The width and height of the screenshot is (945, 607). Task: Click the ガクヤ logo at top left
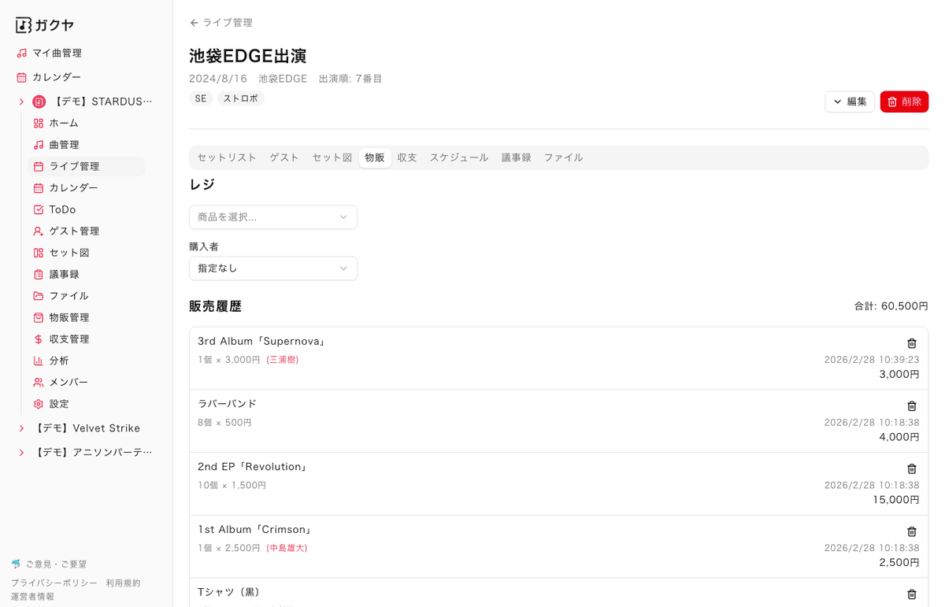[44, 24]
